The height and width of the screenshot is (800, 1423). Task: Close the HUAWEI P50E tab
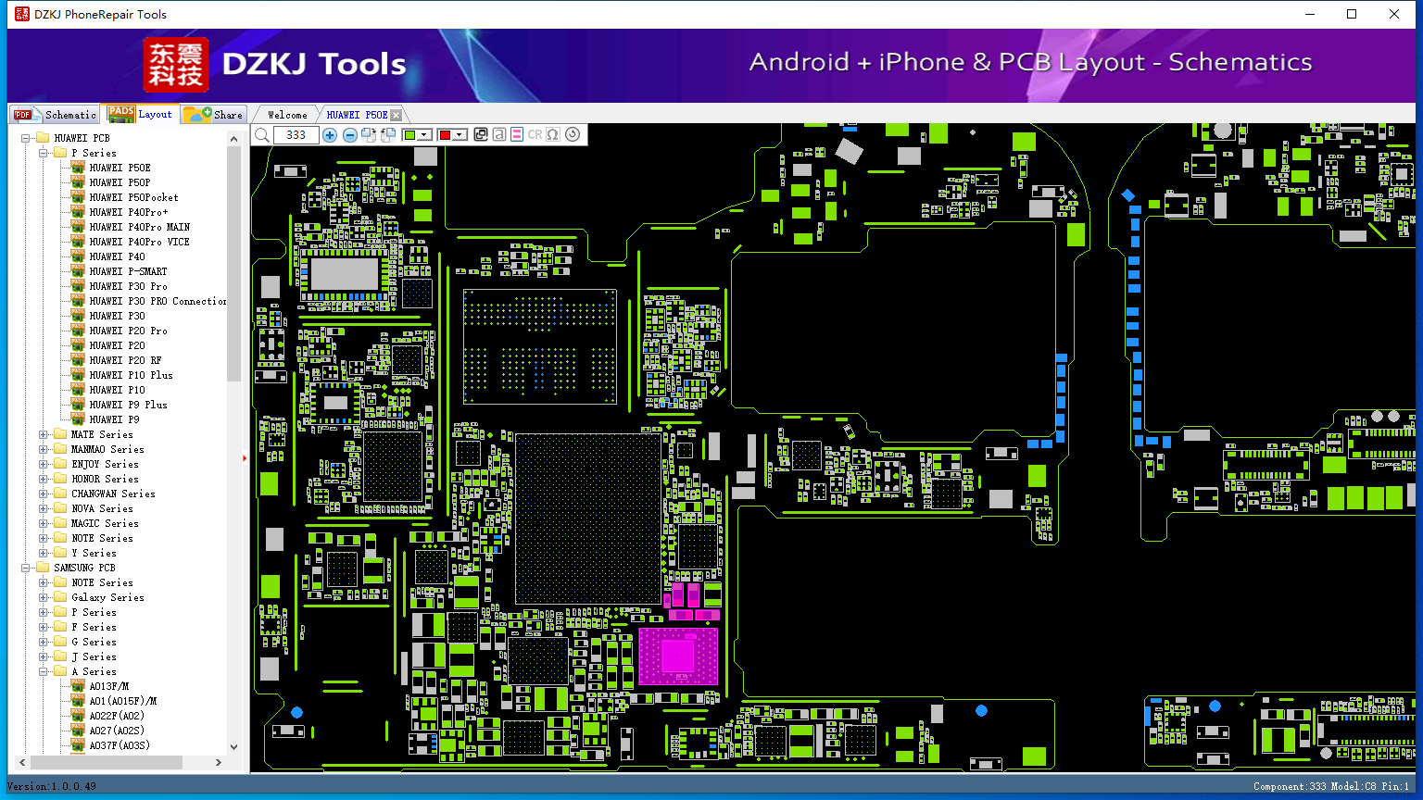[x=397, y=115]
